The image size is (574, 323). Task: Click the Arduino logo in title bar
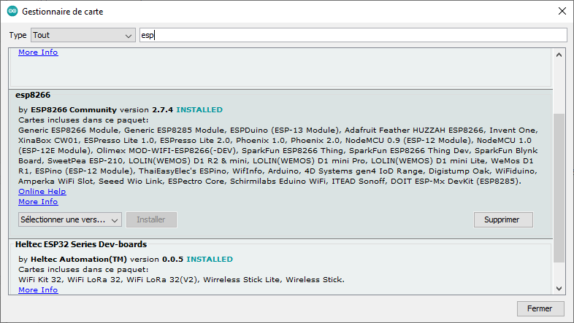[x=12, y=12]
